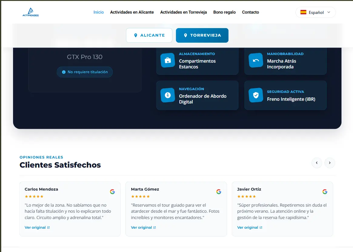
Task: Open Actividades en Alicante menu
Action: pos(132,12)
